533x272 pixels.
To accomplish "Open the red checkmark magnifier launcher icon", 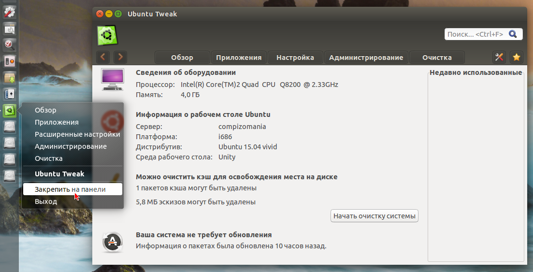I will coord(10,45).
